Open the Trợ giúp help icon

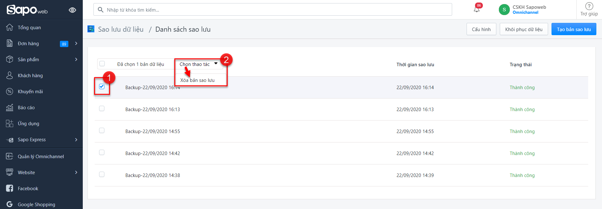pos(589,6)
